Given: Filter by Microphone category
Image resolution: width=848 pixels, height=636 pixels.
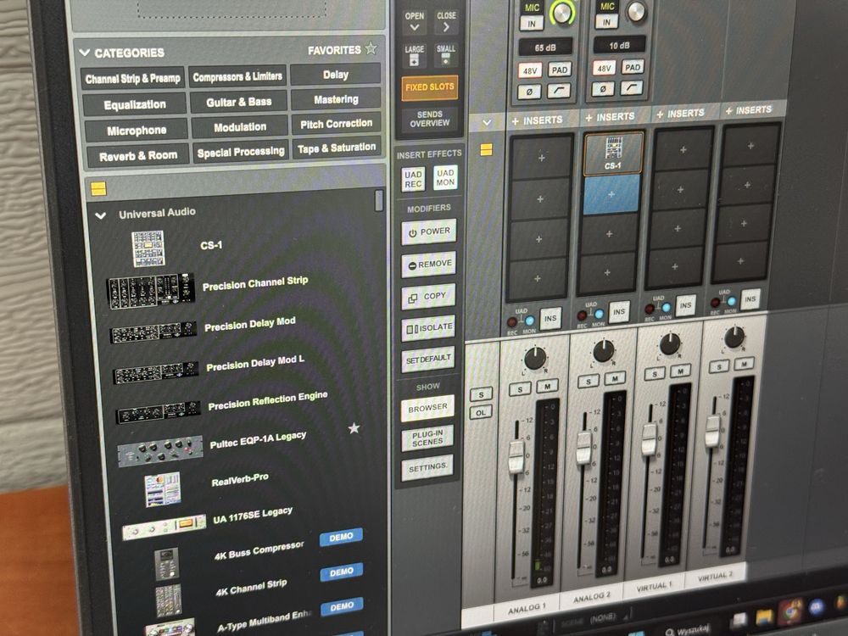Looking at the screenshot, I should [x=137, y=131].
